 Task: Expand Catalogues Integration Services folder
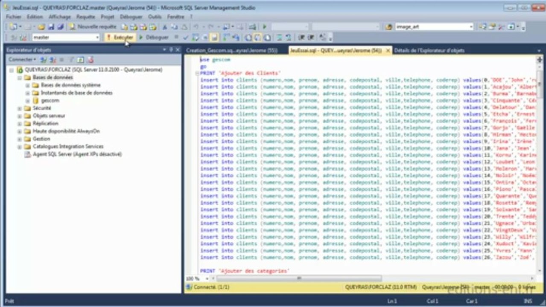19,147
